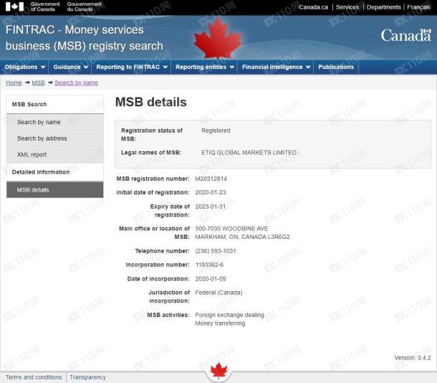Image resolution: width=437 pixels, height=383 pixels.
Task: Expand the Financial intelligence menu
Action: click(x=277, y=67)
